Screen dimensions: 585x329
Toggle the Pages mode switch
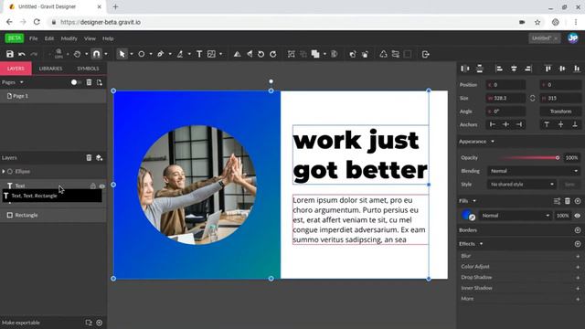click(76, 82)
